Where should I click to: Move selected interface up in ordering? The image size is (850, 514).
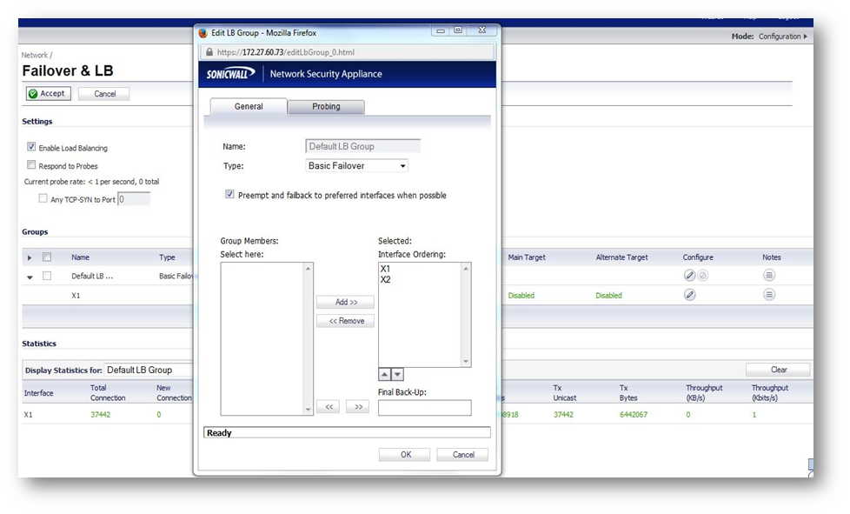click(384, 375)
